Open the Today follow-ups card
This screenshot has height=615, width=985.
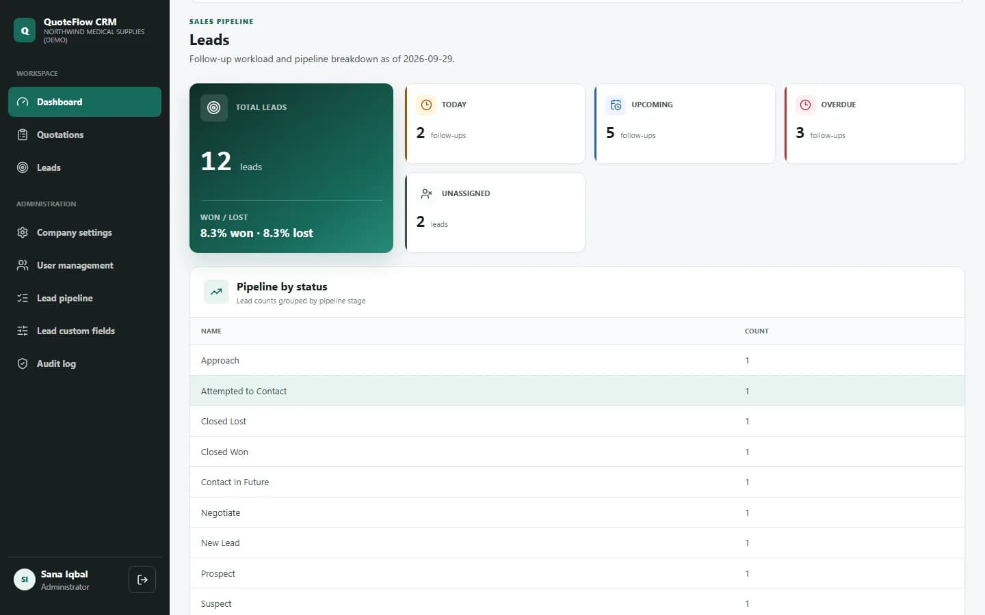[495, 124]
